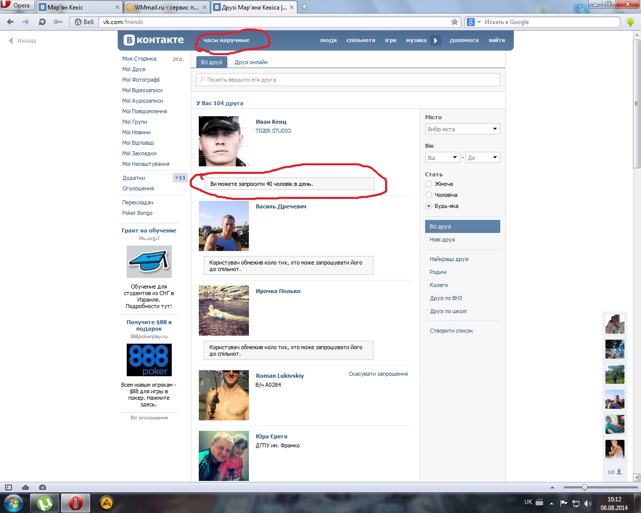
Task: Click the ВКонтакте logo
Action: point(154,40)
